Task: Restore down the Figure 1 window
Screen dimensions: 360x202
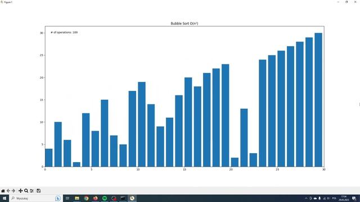Action: click(346, 2)
